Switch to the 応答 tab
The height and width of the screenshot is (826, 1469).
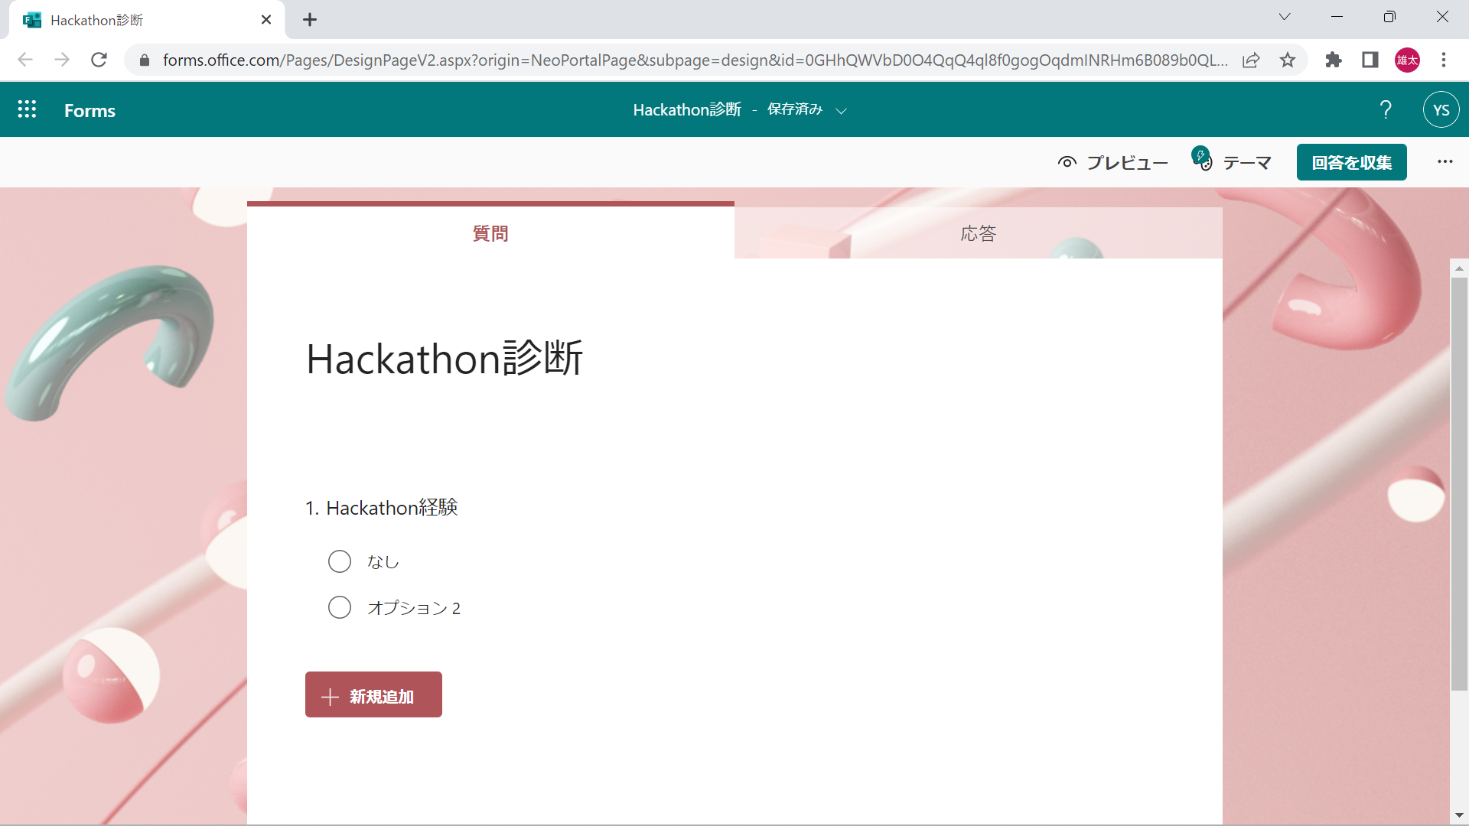click(x=979, y=233)
